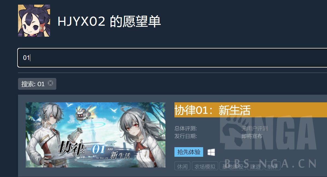Click the HJYX02 的愿望单 page heading
Viewport: 327px width, 177px height.
coord(109,21)
